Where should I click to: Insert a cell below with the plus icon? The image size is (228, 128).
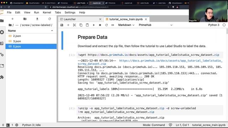(68, 25)
